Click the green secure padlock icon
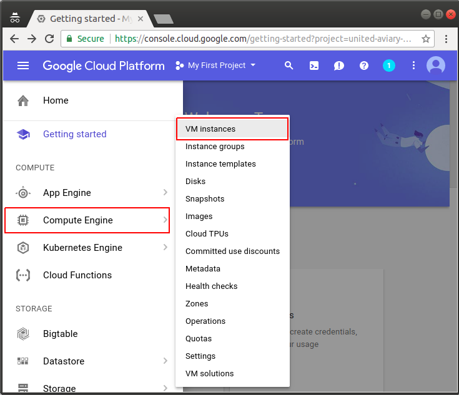Screen dimensions: 459x395 click(x=69, y=39)
